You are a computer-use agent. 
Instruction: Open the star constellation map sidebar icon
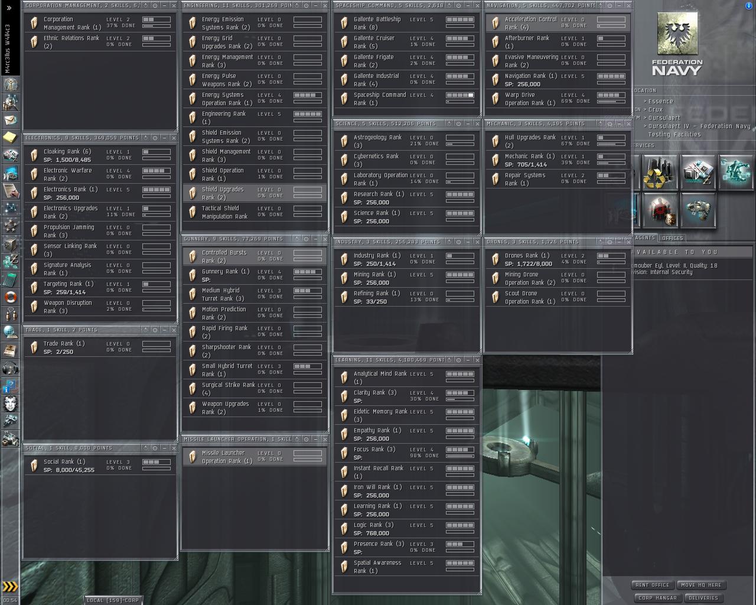(x=10, y=208)
